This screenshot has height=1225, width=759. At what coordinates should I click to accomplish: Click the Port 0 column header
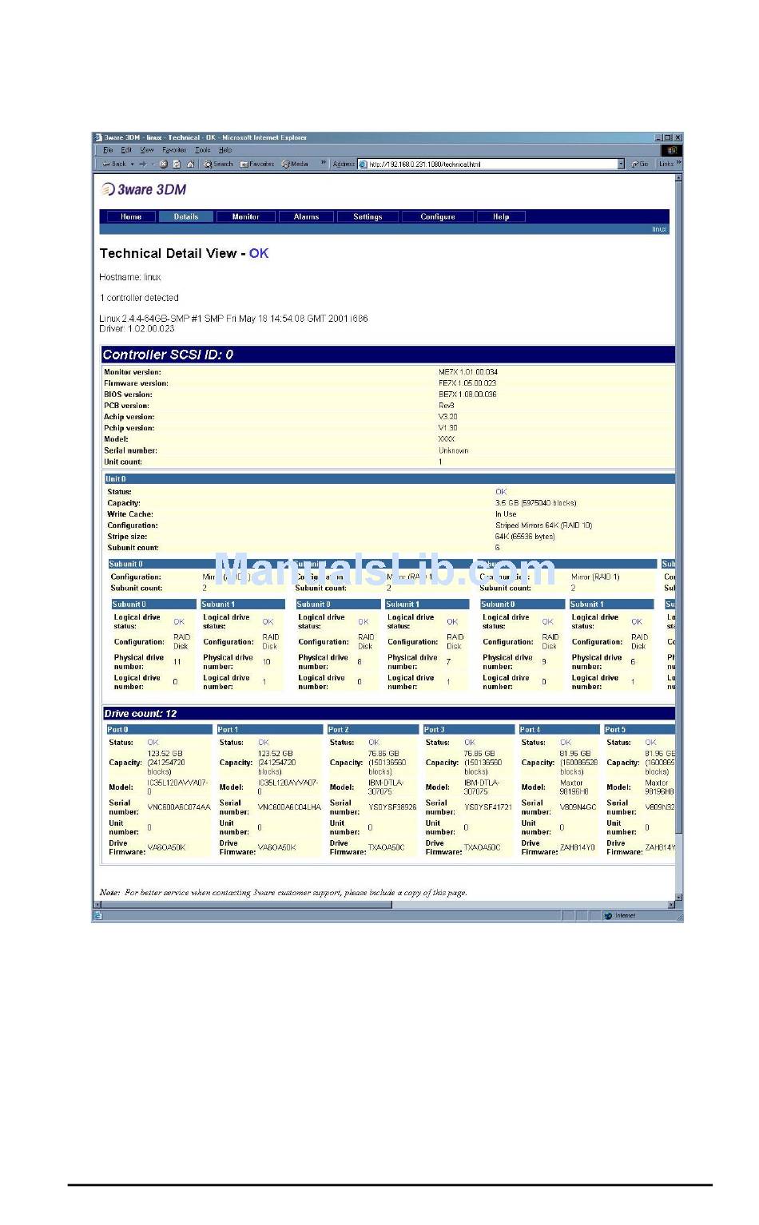pyautogui.click(x=159, y=729)
